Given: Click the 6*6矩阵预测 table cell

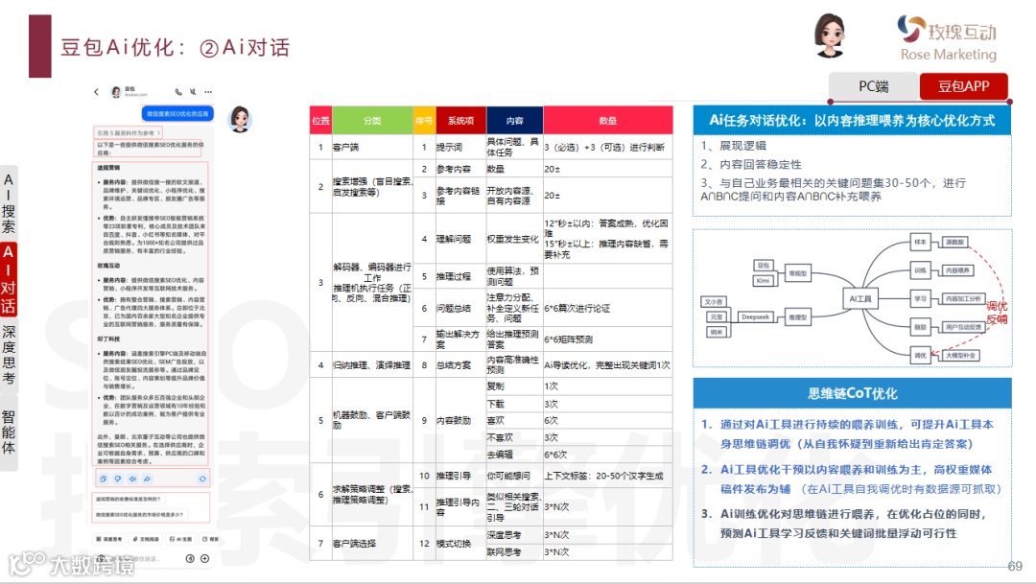Looking at the screenshot, I should pyautogui.click(x=608, y=339).
